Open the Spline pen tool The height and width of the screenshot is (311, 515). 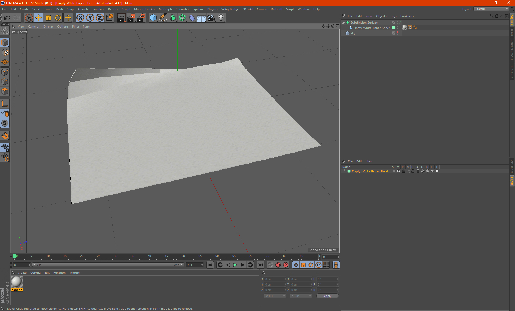pos(163,18)
